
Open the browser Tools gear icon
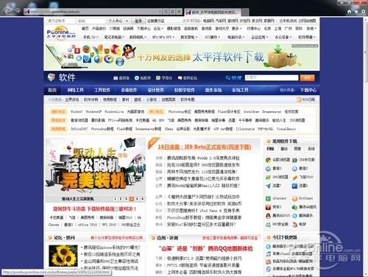(364, 12)
